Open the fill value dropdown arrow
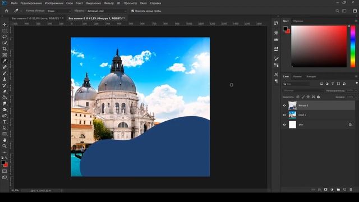The image size is (359, 202). tap(356, 97)
